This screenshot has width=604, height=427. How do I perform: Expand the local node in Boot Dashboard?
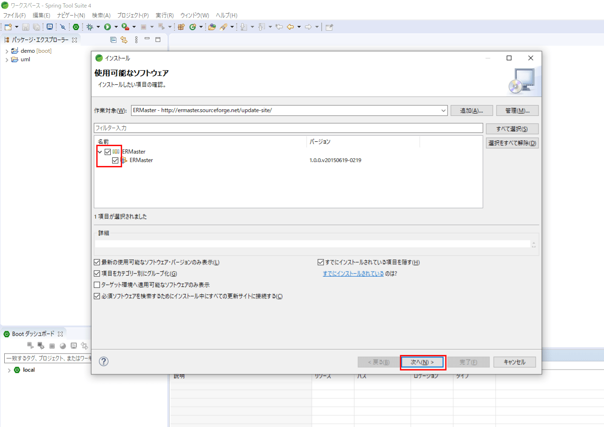pos(8,370)
